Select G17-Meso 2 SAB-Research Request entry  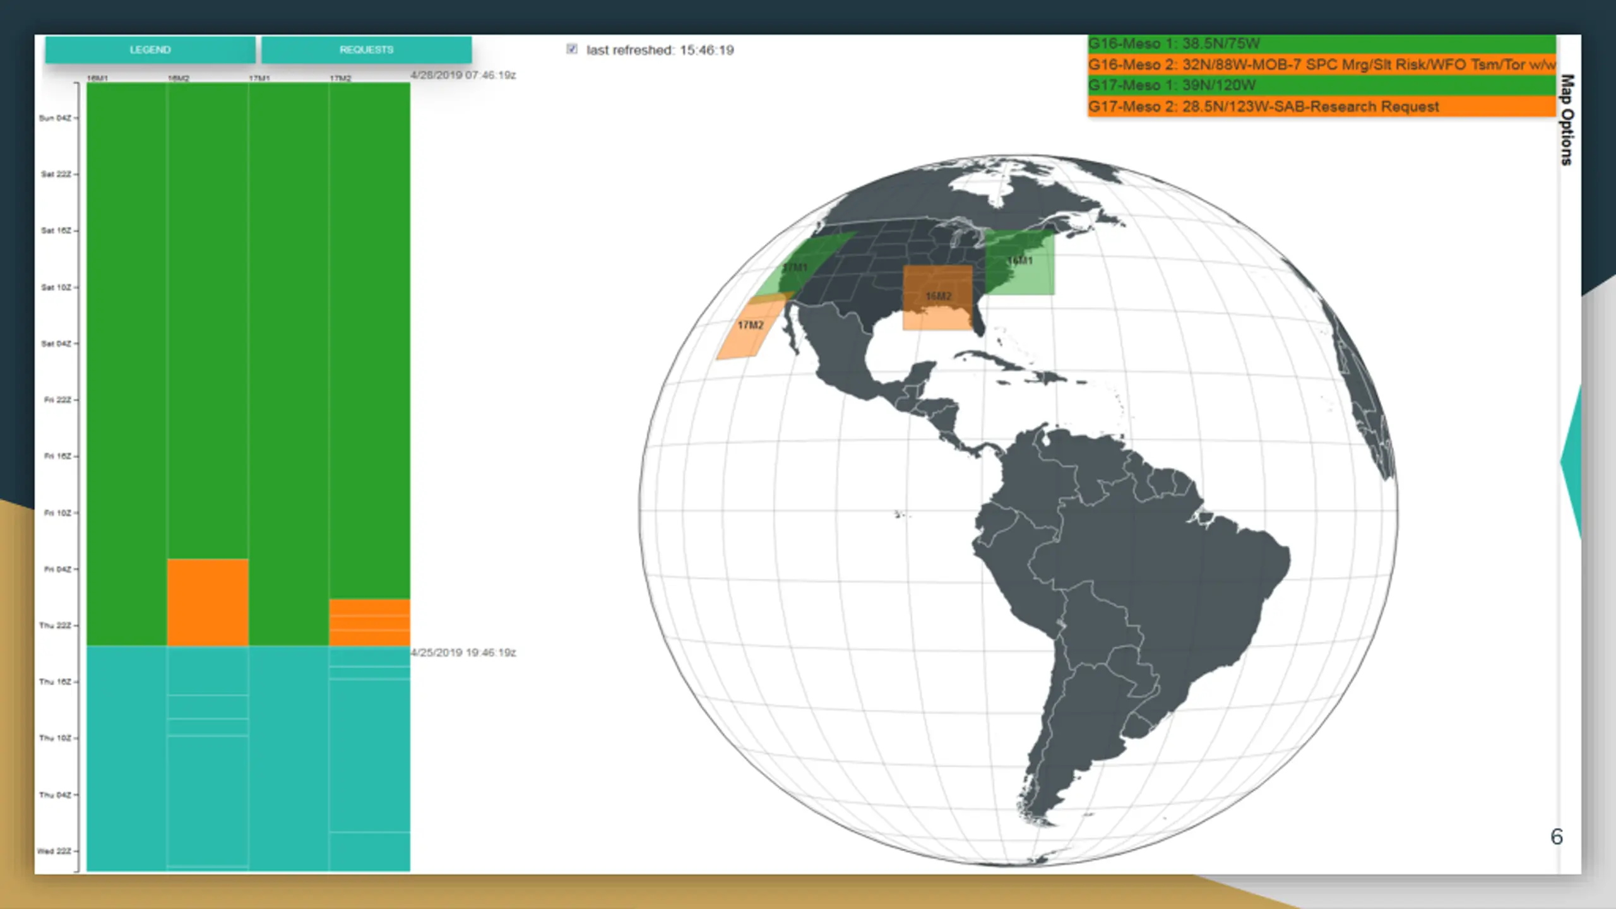[x=1322, y=106]
